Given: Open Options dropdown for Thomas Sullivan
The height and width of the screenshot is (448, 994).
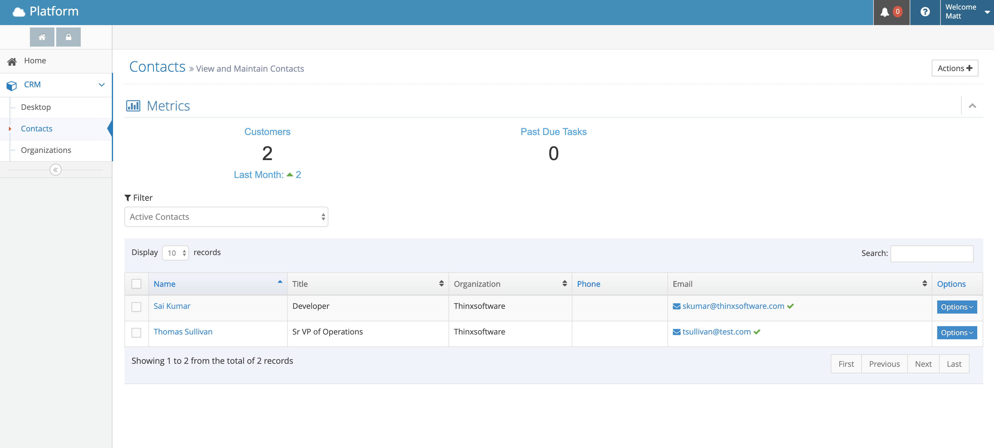Looking at the screenshot, I should point(957,332).
